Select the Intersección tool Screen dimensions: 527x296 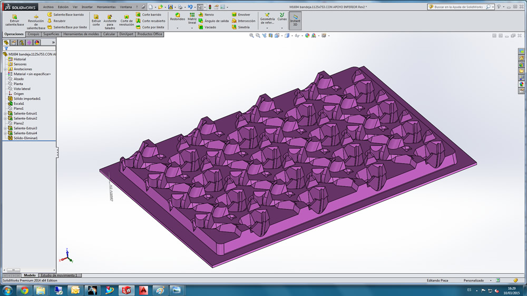tap(243, 21)
